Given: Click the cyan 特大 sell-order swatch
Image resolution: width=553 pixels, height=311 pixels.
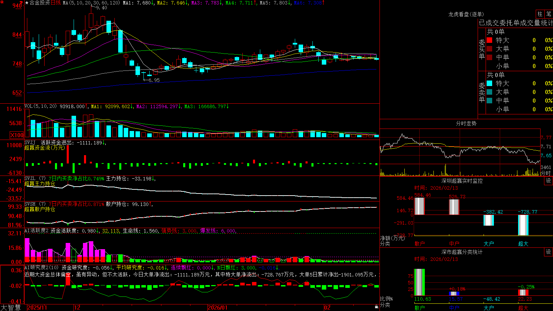Looking at the screenshot, I should (489, 83).
